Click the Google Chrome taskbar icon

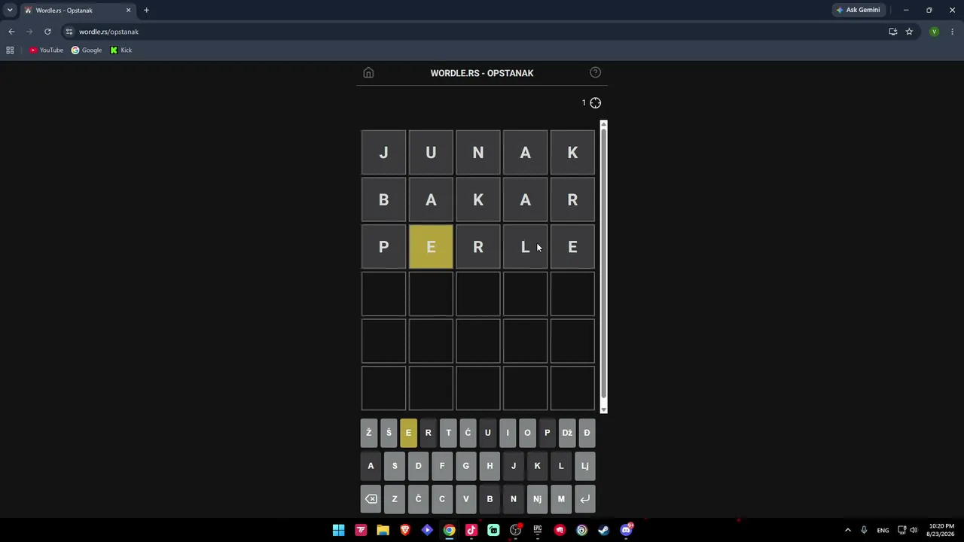(449, 530)
